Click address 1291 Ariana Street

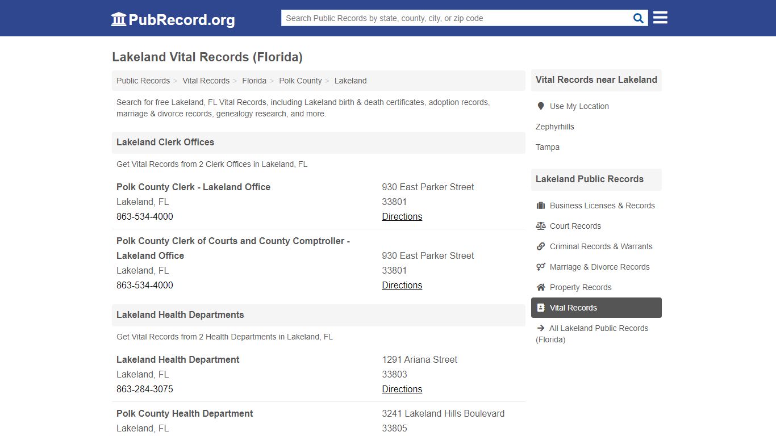pyautogui.click(x=419, y=359)
